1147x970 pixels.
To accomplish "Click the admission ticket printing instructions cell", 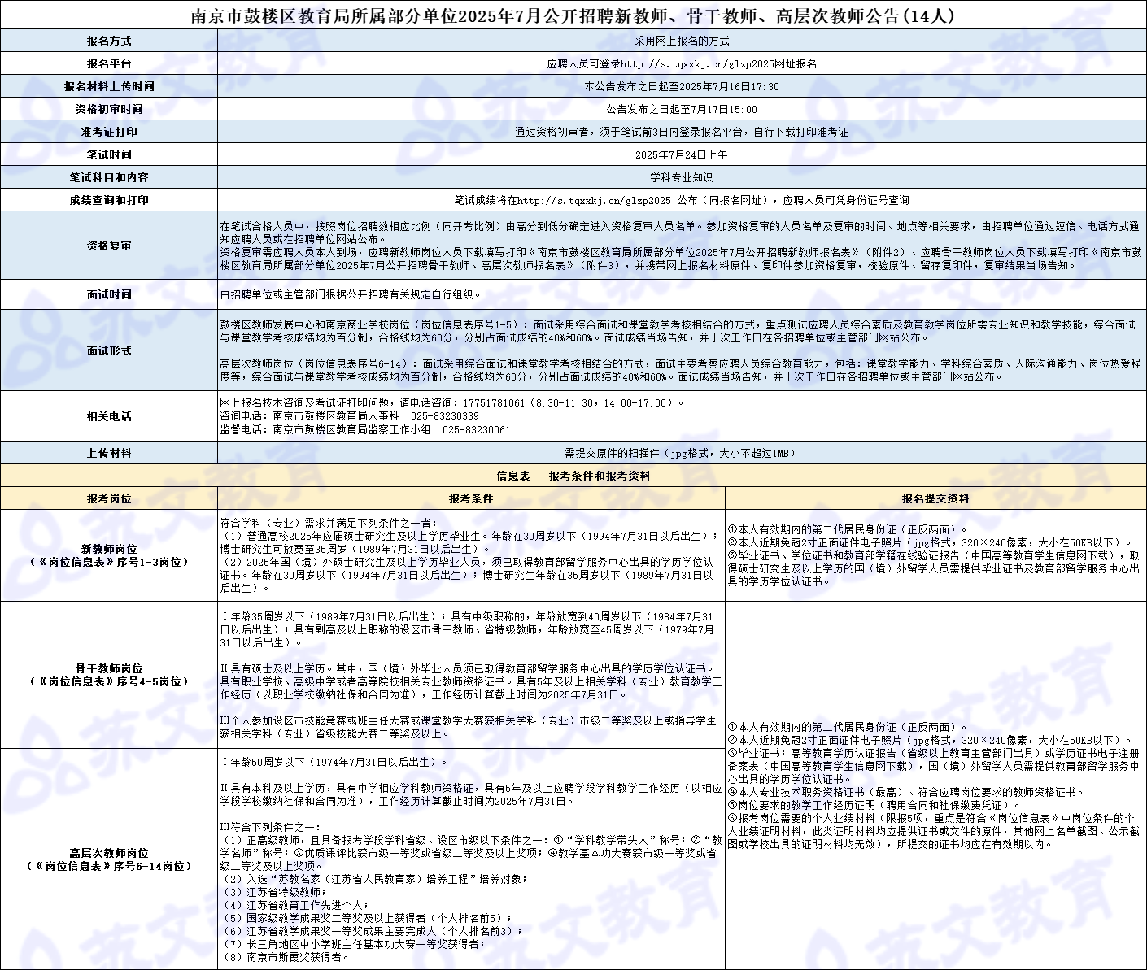I will tap(682, 132).
